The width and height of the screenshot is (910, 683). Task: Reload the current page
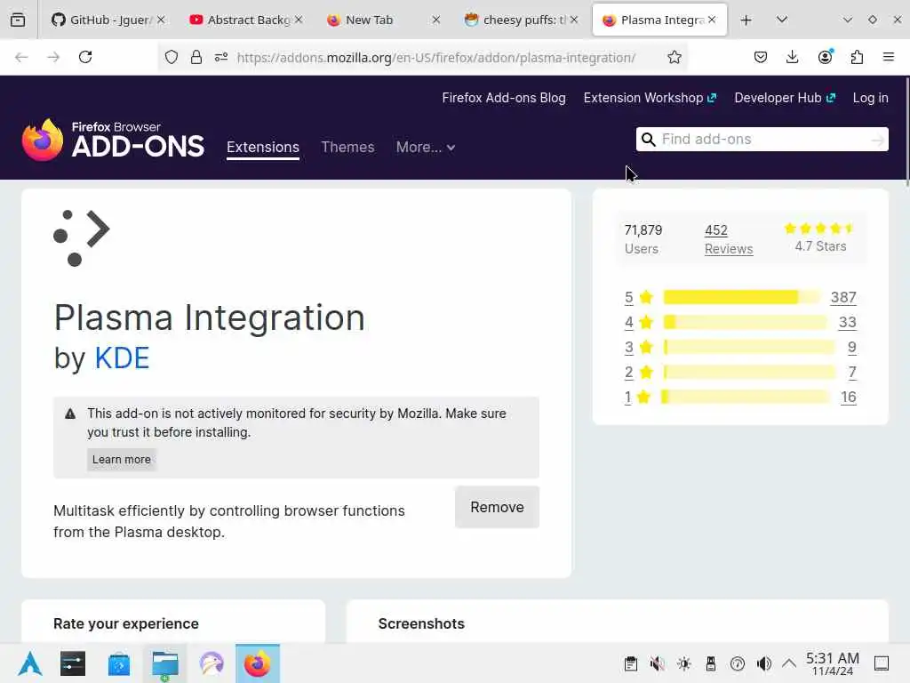pos(85,57)
